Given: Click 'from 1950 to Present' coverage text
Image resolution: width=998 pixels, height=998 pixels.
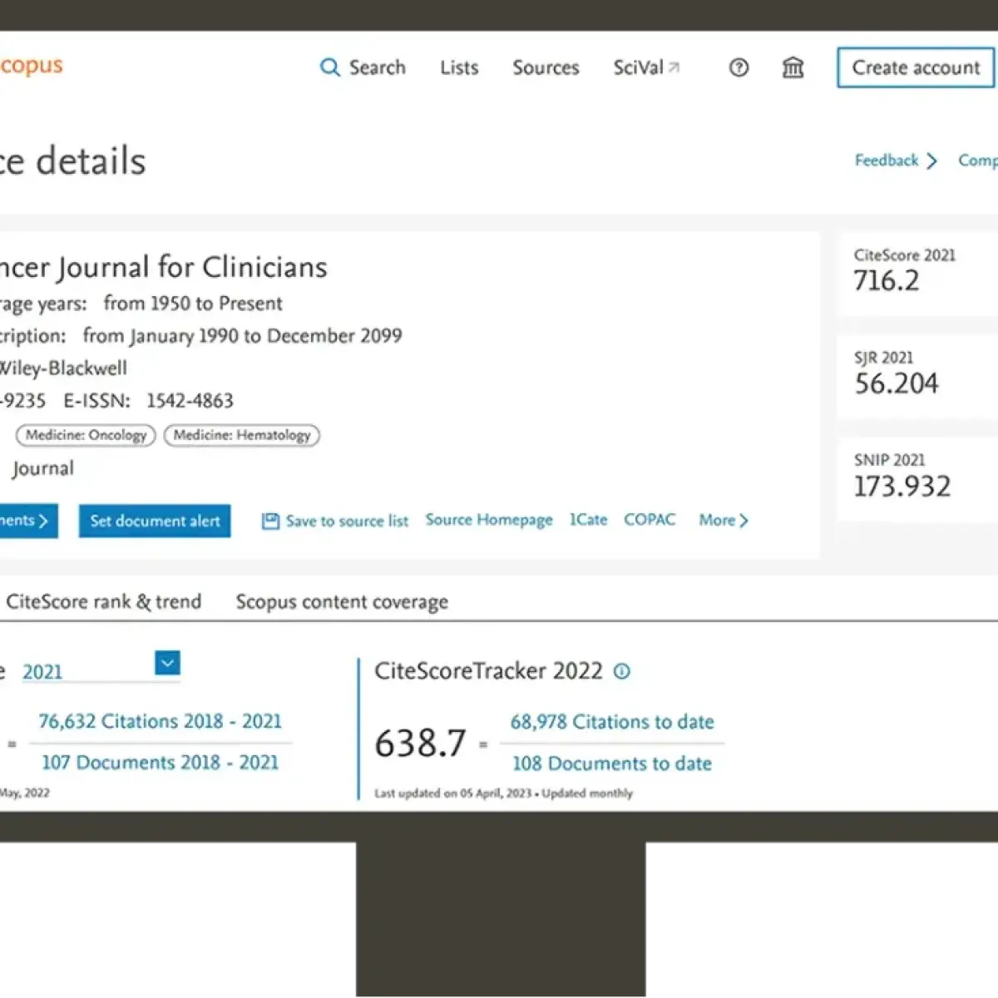Looking at the screenshot, I should click(x=193, y=304).
